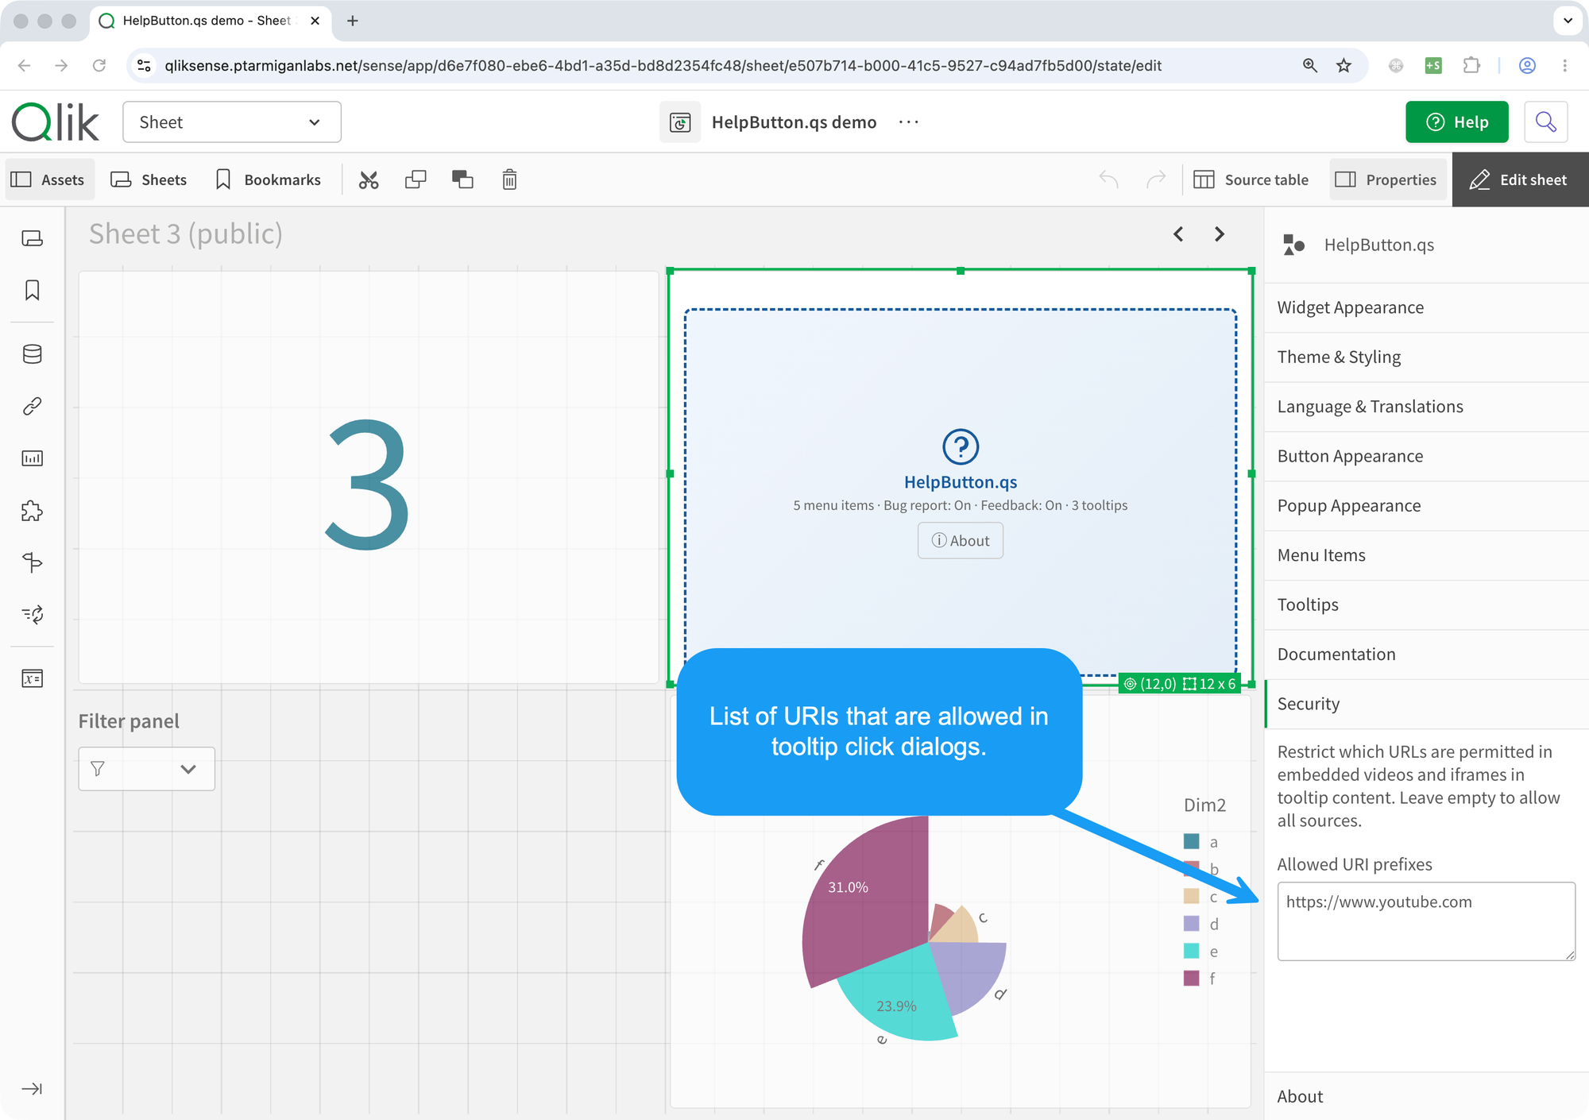Click legend color swatch for d
The image size is (1589, 1120).
click(x=1191, y=924)
